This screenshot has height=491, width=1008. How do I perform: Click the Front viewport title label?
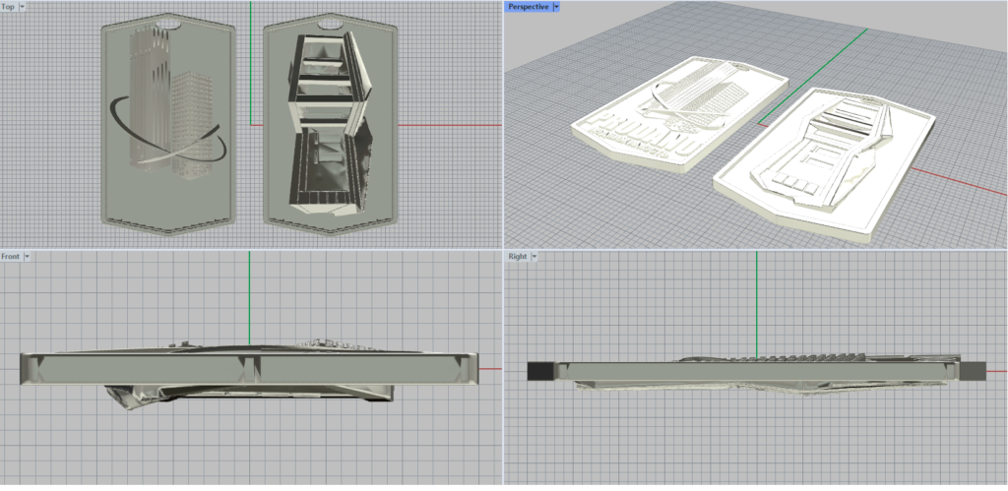click(x=11, y=257)
